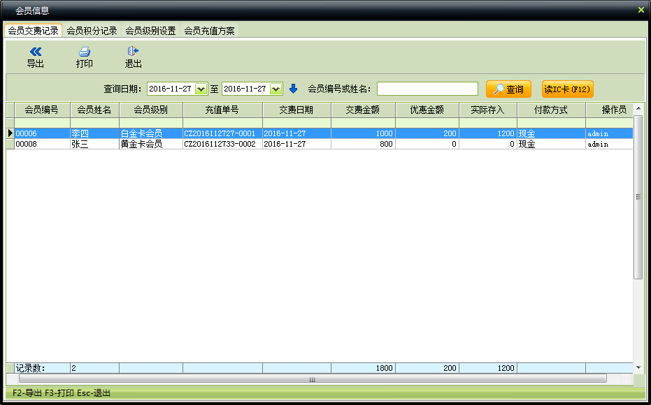Open the end date dropdown

point(276,89)
